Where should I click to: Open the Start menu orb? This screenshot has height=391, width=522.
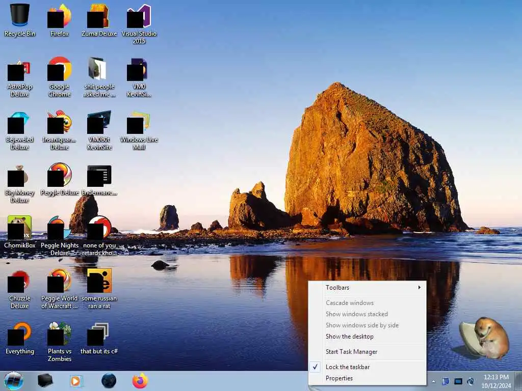tap(14, 381)
